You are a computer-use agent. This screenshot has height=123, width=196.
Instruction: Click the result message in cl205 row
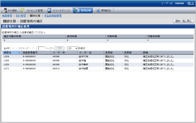click(x=158, y=61)
